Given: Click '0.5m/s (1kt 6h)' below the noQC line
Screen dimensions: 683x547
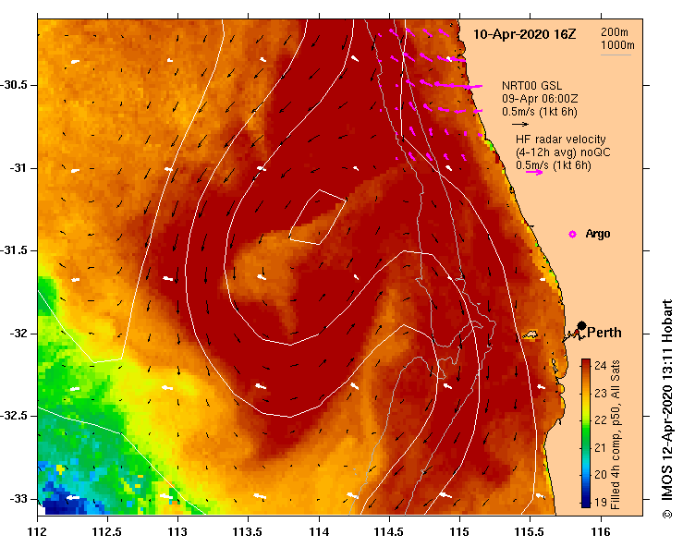Looking at the screenshot, I should pos(554,165).
